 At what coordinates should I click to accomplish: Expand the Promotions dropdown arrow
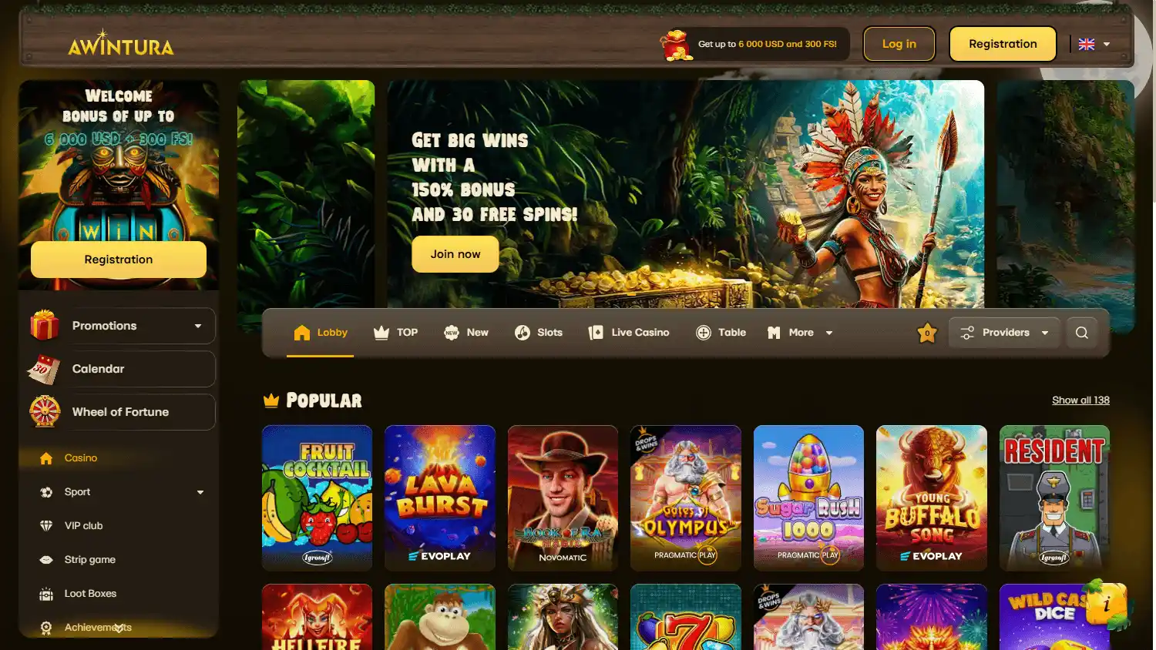(x=198, y=326)
